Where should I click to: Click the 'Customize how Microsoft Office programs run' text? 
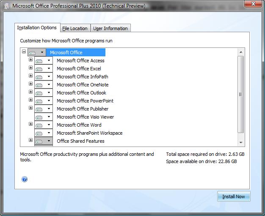point(66,41)
